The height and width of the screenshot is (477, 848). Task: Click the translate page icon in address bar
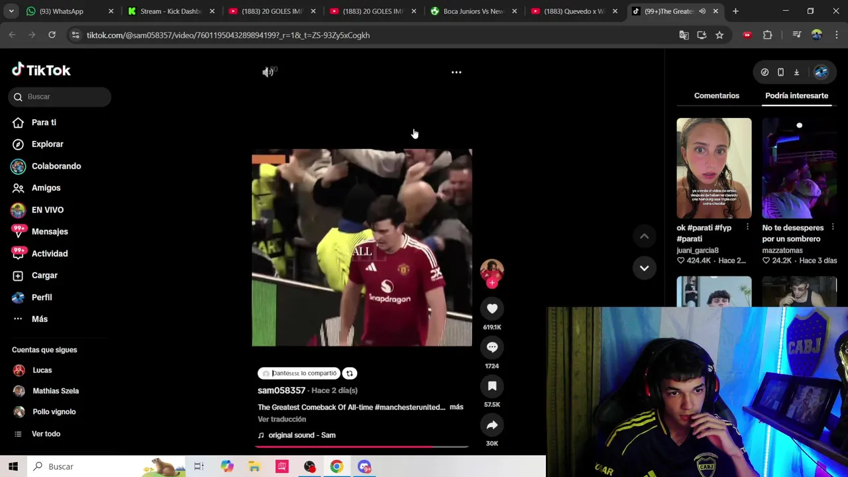684,35
